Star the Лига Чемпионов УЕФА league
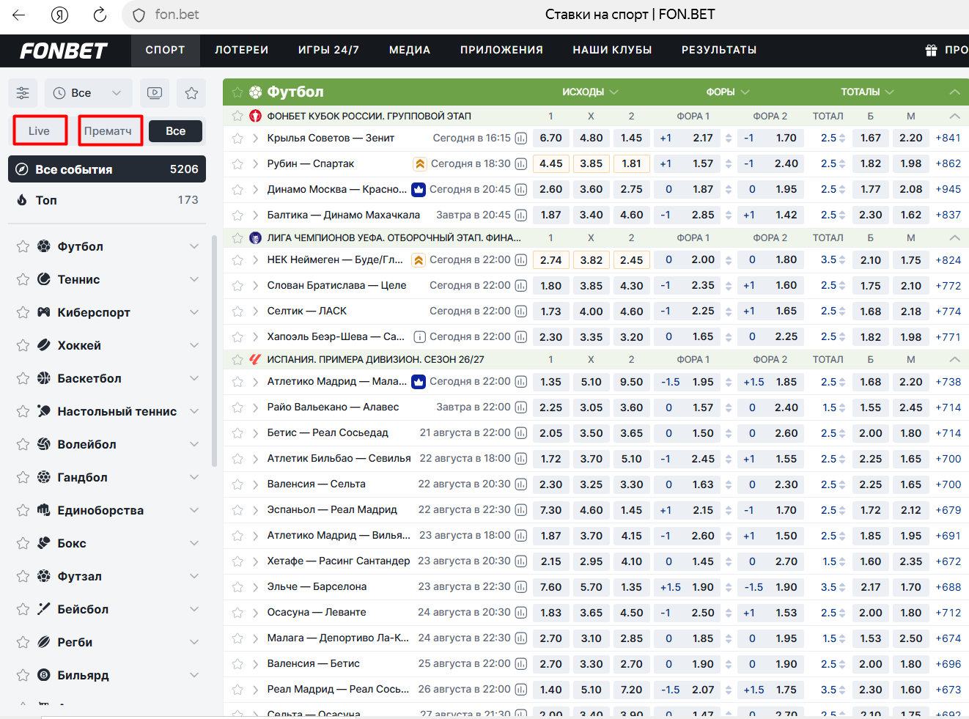969x719 pixels. point(237,237)
